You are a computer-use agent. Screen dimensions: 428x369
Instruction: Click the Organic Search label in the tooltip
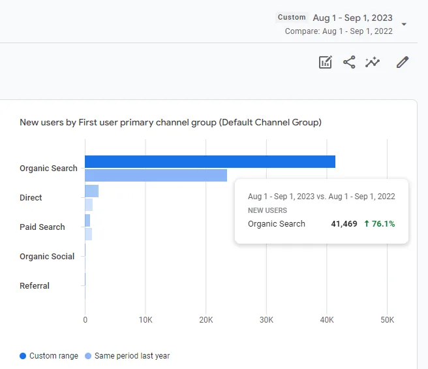(x=277, y=224)
